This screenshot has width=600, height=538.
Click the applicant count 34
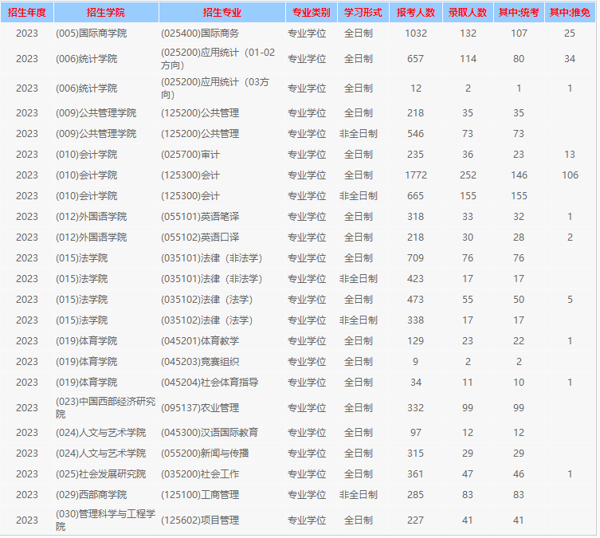pos(416,383)
